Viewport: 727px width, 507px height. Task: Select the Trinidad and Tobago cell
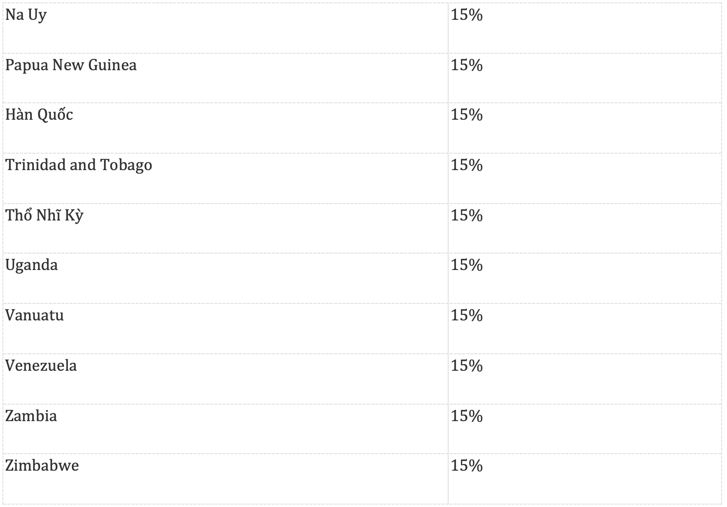coord(78,165)
